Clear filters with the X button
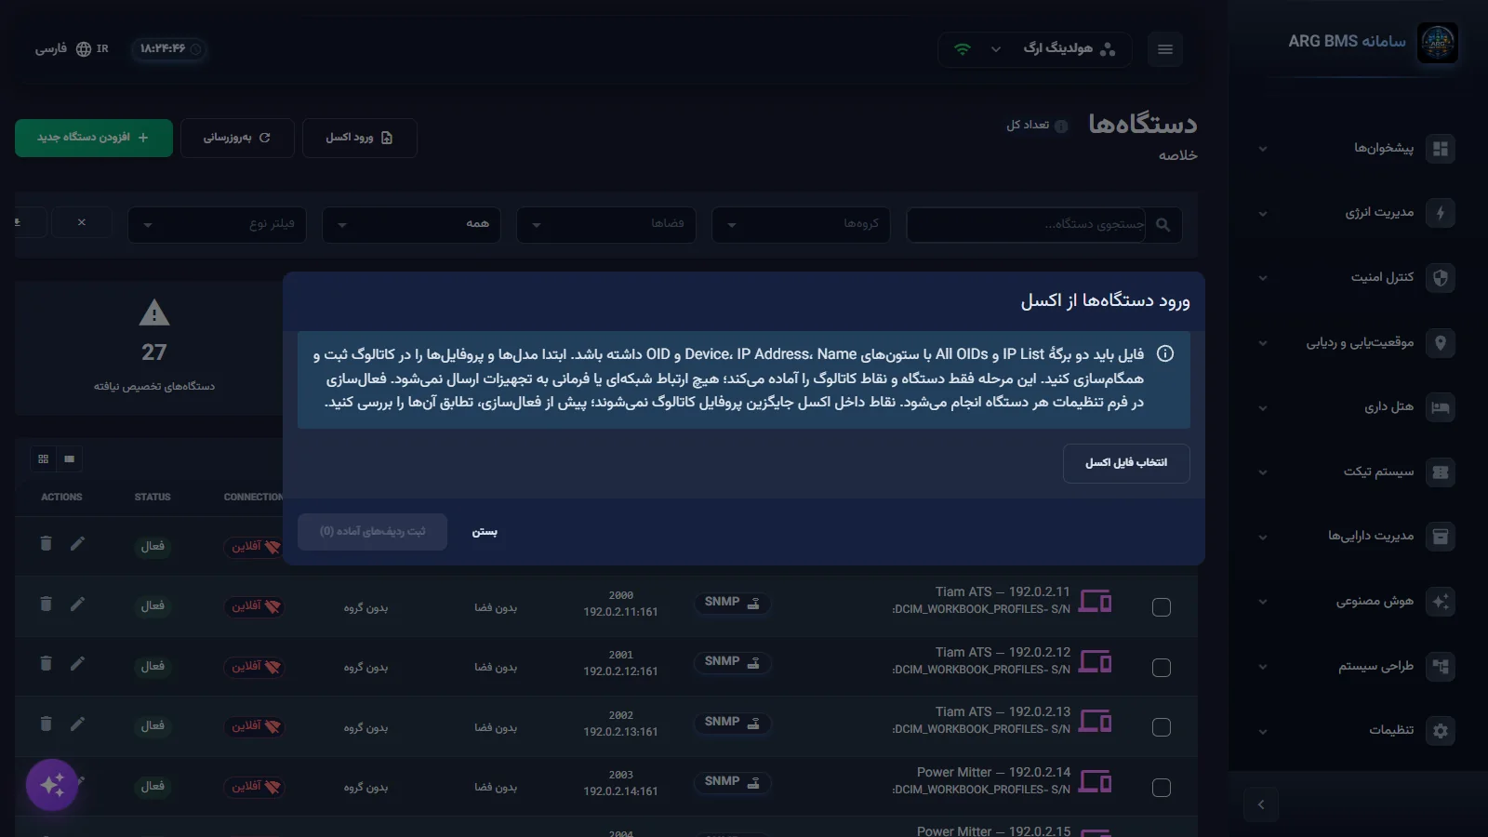The width and height of the screenshot is (1488, 837). [82, 222]
